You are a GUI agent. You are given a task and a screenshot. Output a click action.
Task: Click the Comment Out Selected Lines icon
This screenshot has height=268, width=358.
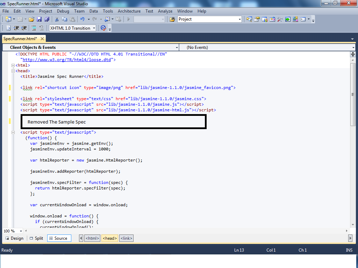tap(34, 28)
